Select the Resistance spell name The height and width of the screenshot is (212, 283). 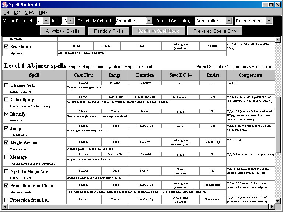pyautogui.click(x=20, y=47)
